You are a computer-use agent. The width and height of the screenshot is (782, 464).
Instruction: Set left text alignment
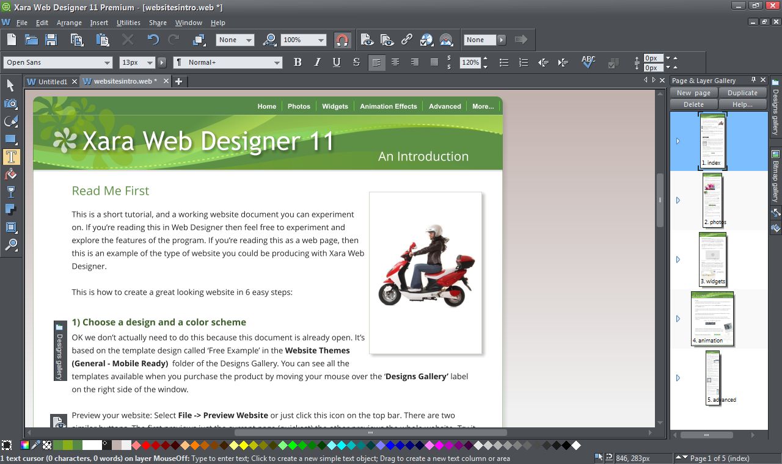[x=377, y=62]
